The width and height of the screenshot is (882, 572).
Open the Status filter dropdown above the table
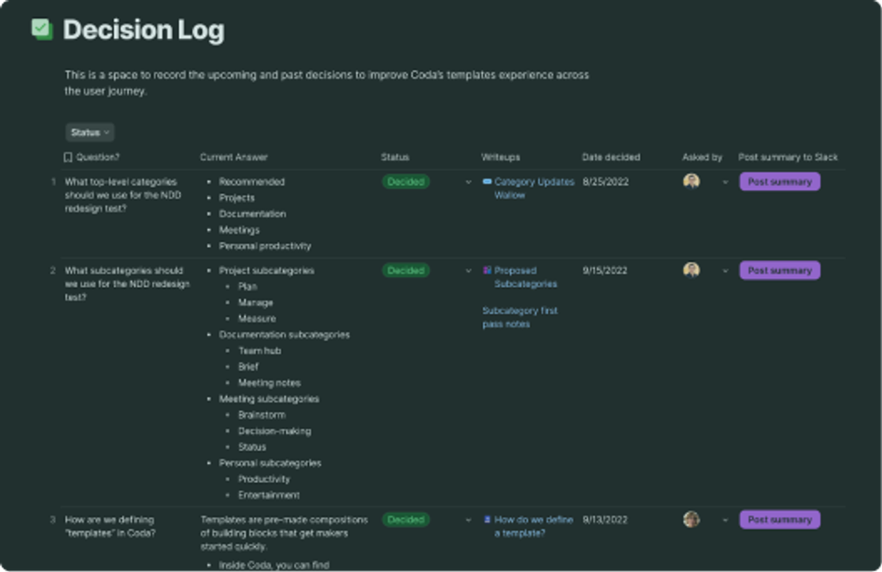(x=89, y=132)
